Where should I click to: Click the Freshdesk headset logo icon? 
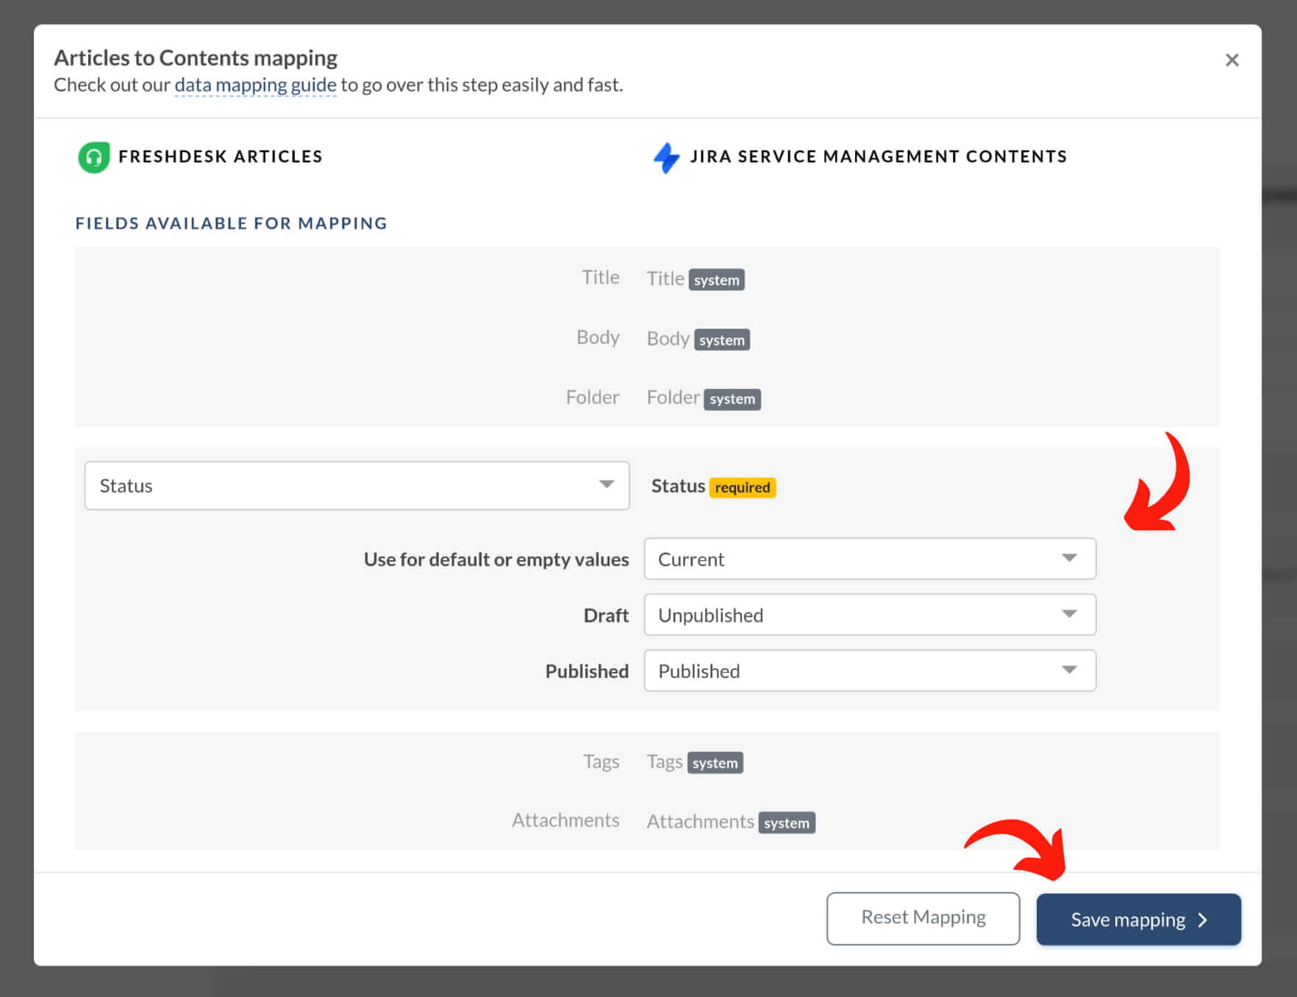pyautogui.click(x=94, y=157)
